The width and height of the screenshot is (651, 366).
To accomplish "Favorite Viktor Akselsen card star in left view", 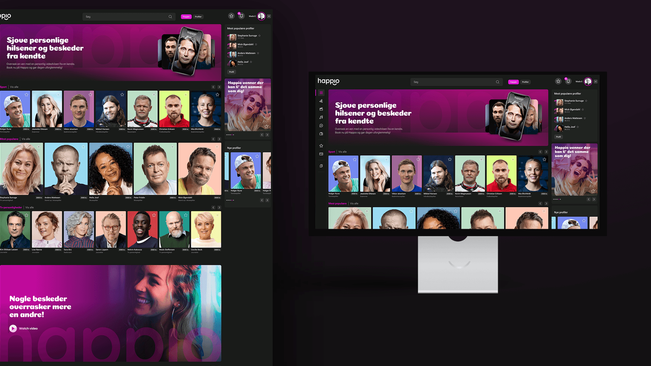I will click(90, 95).
